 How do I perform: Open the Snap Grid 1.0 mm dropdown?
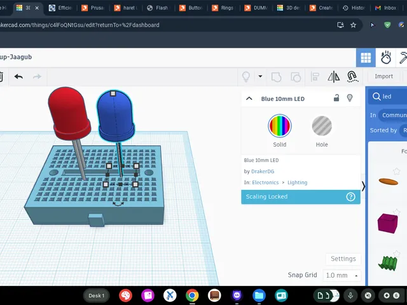click(341, 275)
